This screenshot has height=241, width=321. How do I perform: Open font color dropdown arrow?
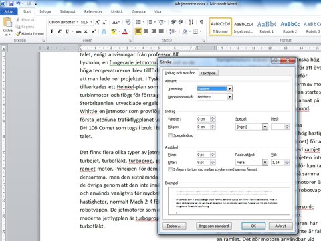pyautogui.click(x=130, y=31)
